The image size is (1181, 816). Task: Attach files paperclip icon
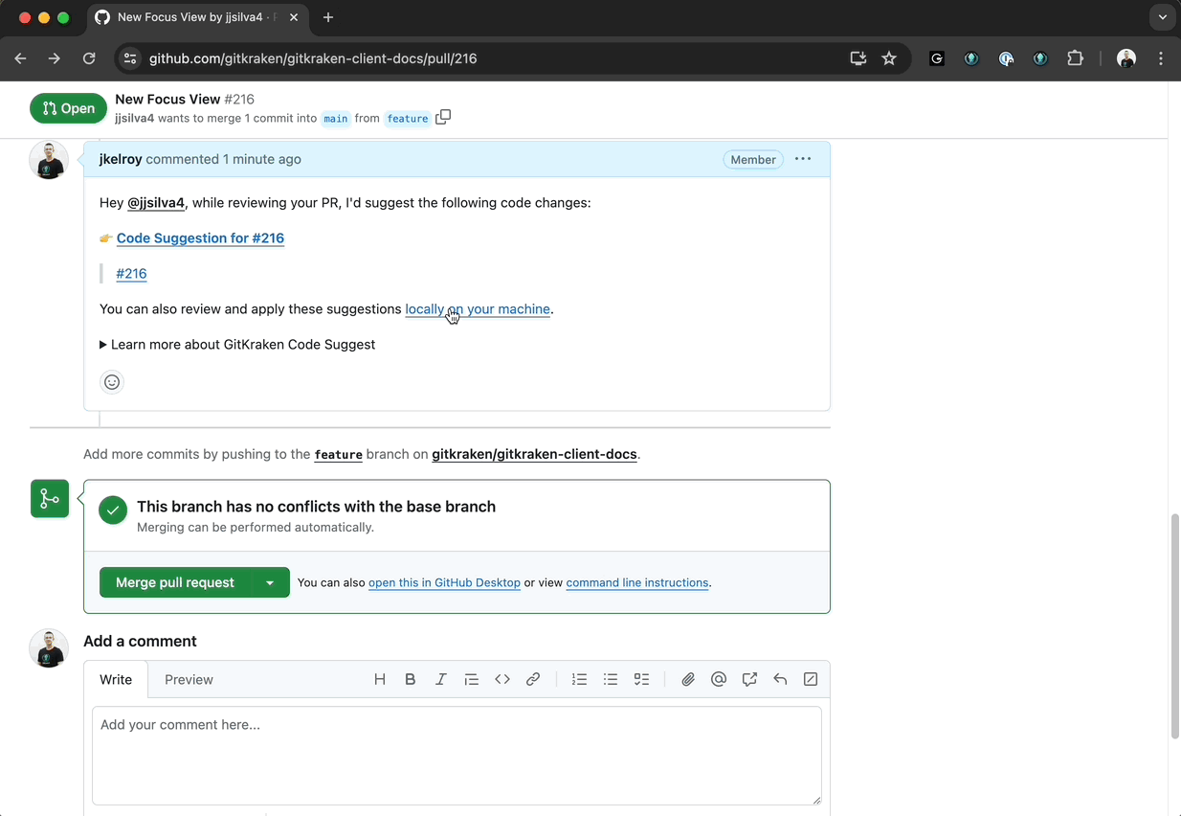click(688, 679)
